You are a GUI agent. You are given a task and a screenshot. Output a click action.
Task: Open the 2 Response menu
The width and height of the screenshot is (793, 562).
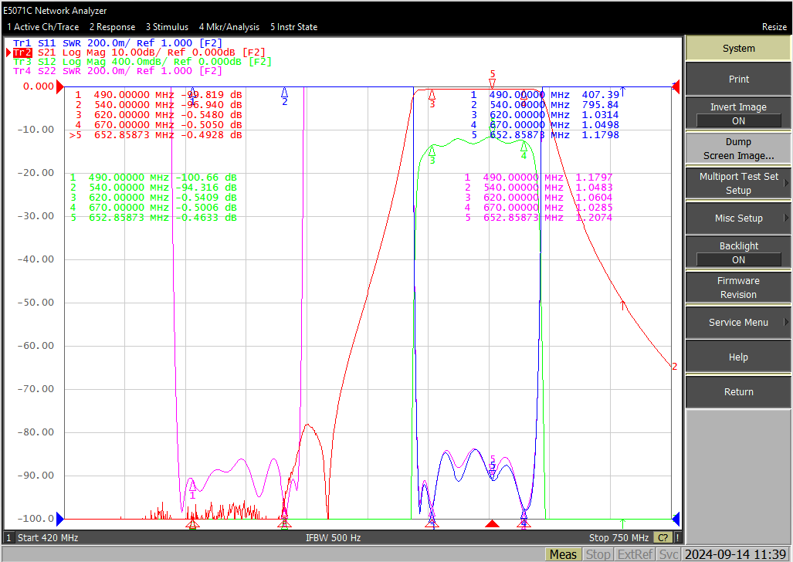(x=112, y=27)
